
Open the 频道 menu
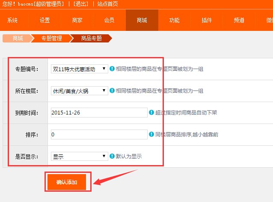pos(239,20)
